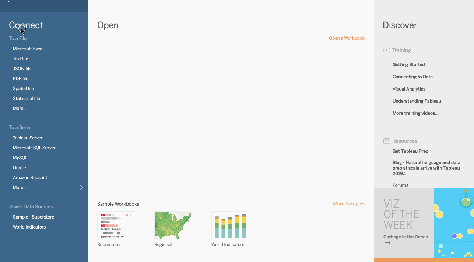Connect to Oracle

[x=20, y=167]
